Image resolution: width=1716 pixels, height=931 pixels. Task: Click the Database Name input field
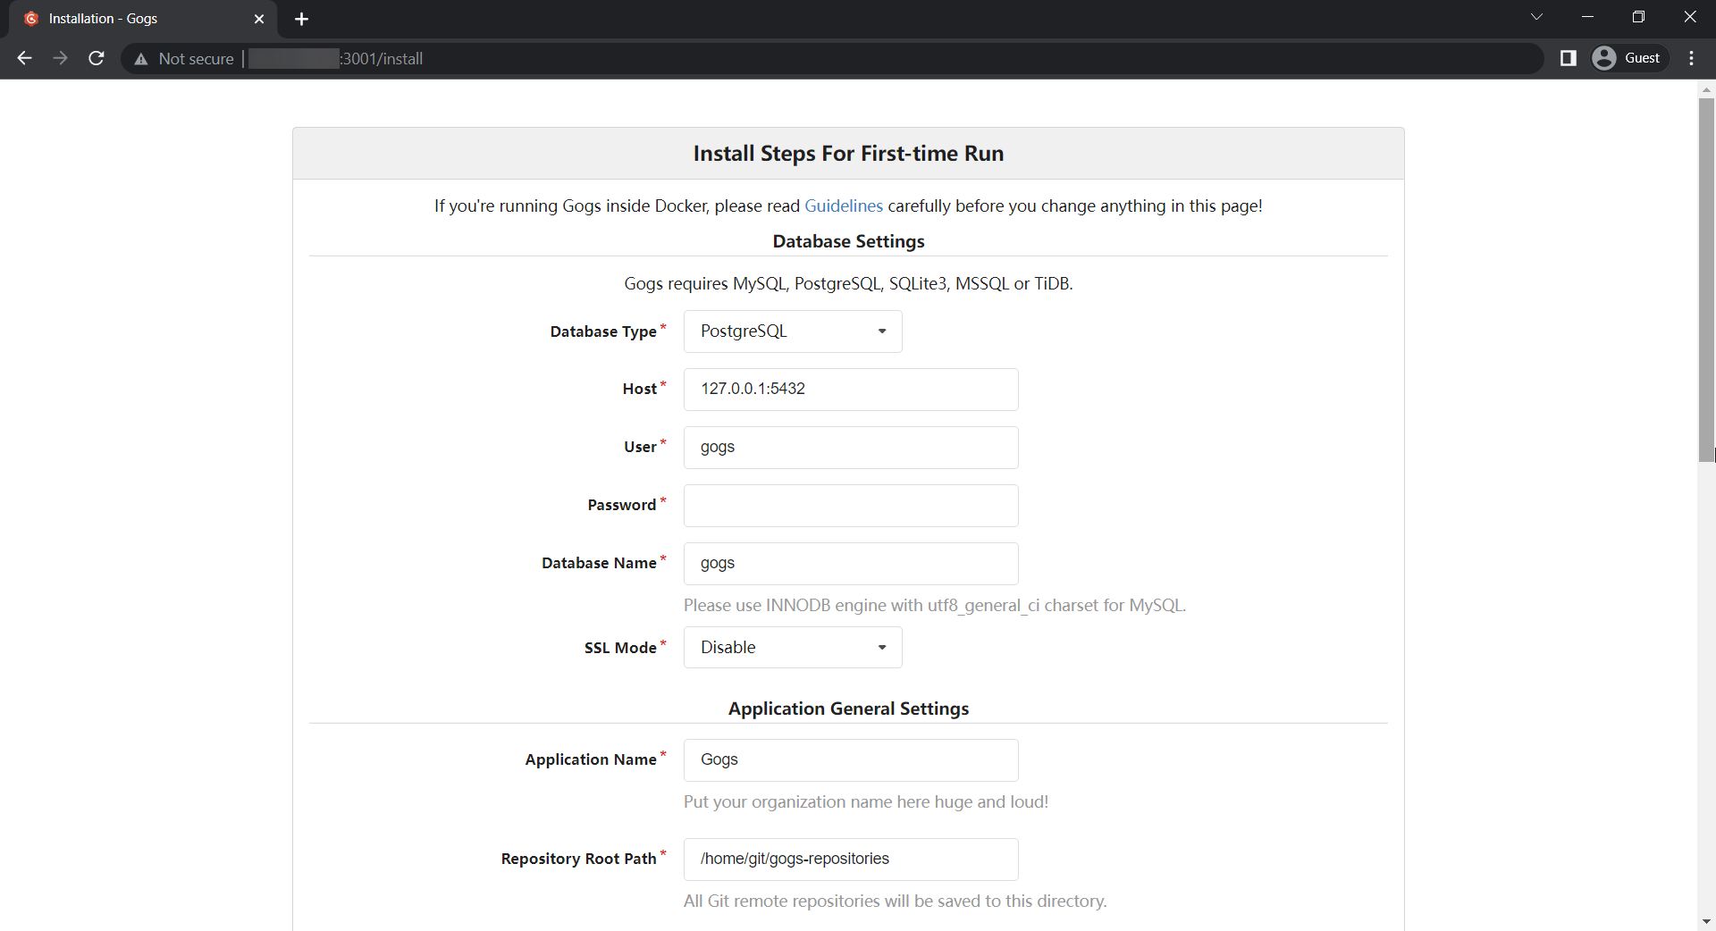click(851, 564)
